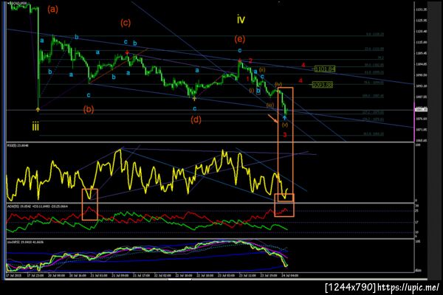Click the red arrow marker at the (e) high
This screenshot has height=295, width=443.
[x=239, y=60]
